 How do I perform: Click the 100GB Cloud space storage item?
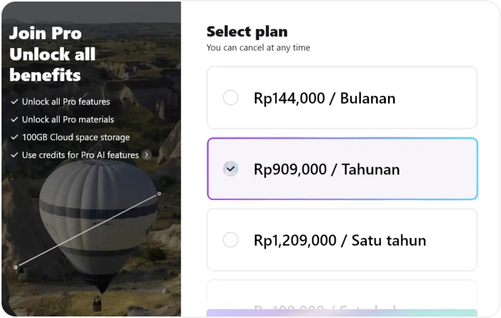(76, 137)
